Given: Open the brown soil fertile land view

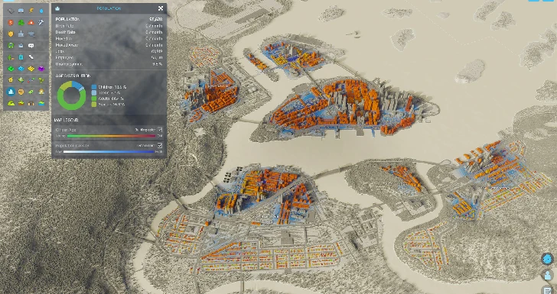Looking at the screenshot, I should [21, 103].
